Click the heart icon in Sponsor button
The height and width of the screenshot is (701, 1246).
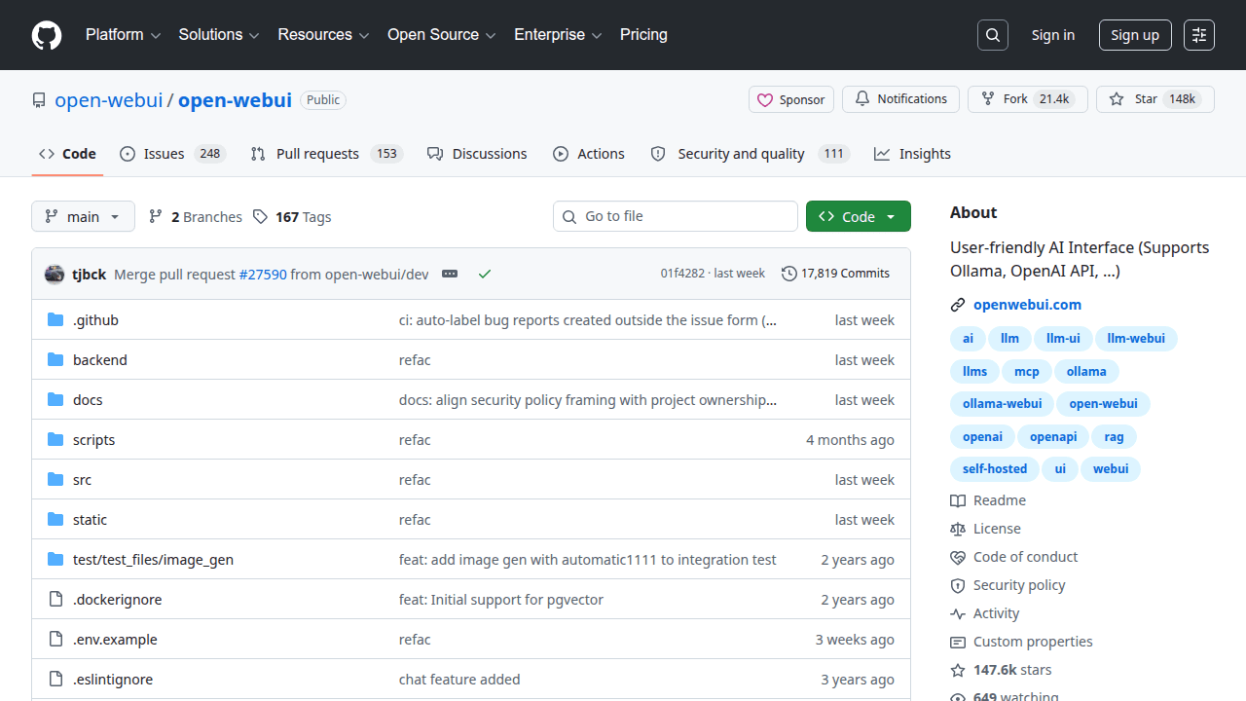point(765,99)
